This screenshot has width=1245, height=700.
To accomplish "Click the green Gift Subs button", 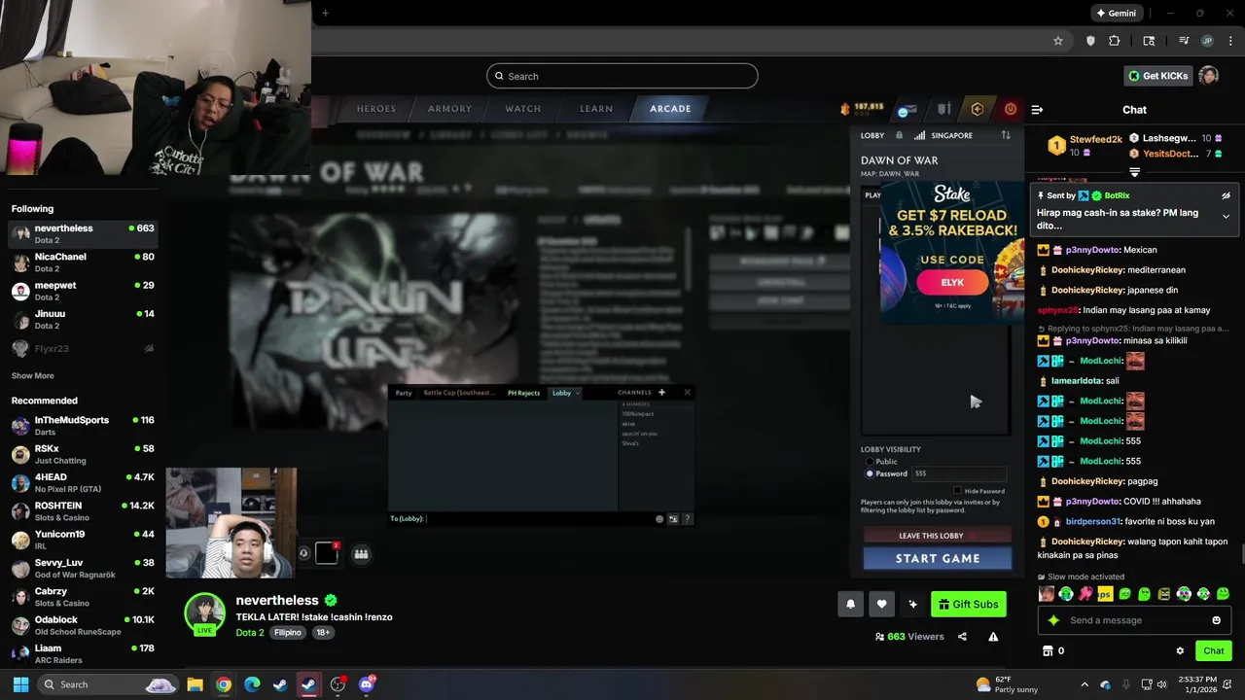I will [x=968, y=604].
